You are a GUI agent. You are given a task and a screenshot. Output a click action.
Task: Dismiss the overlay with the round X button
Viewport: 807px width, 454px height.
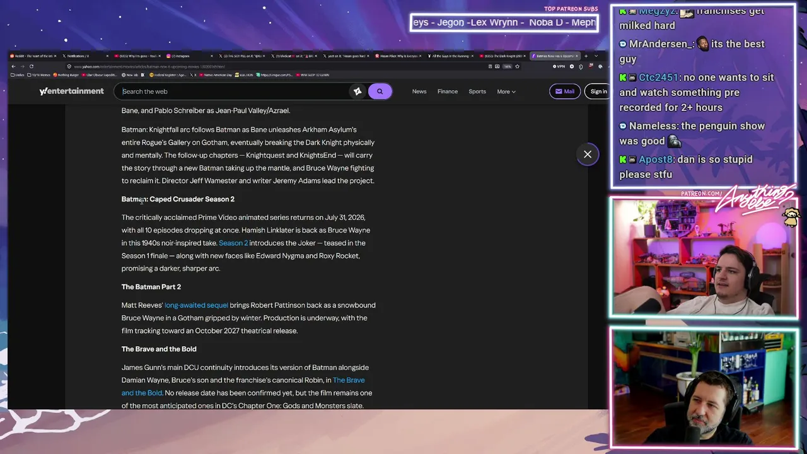click(x=588, y=154)
